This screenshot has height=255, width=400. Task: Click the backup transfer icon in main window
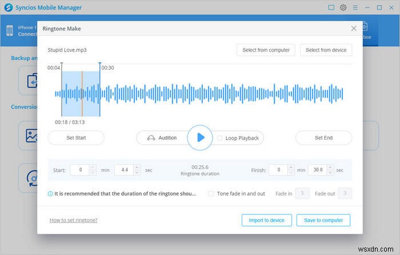pos(33,81)
